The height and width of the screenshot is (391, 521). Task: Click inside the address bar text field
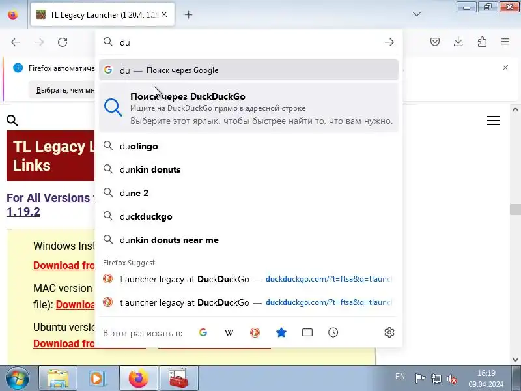tap(249, 42)
